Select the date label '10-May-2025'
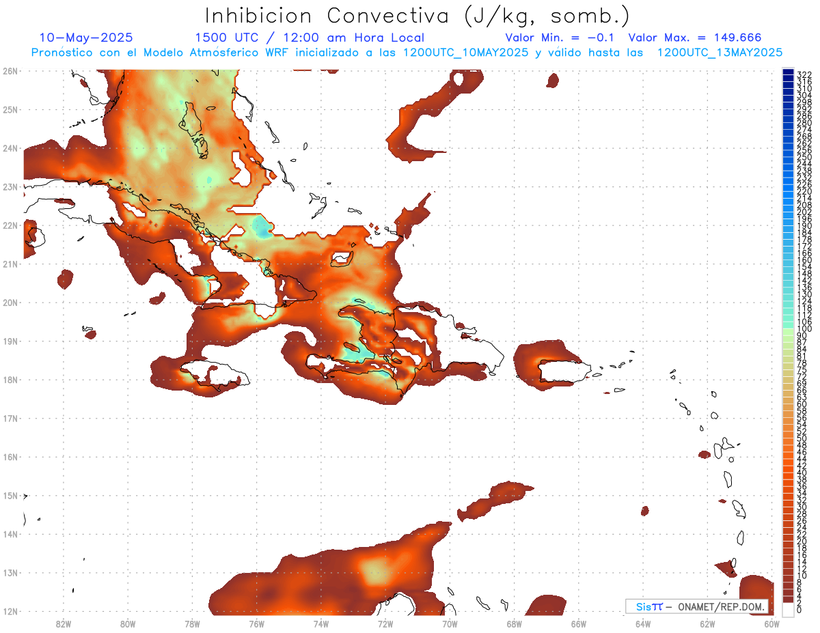The height and width of the screenshot is (633, 820). (86, 38)
